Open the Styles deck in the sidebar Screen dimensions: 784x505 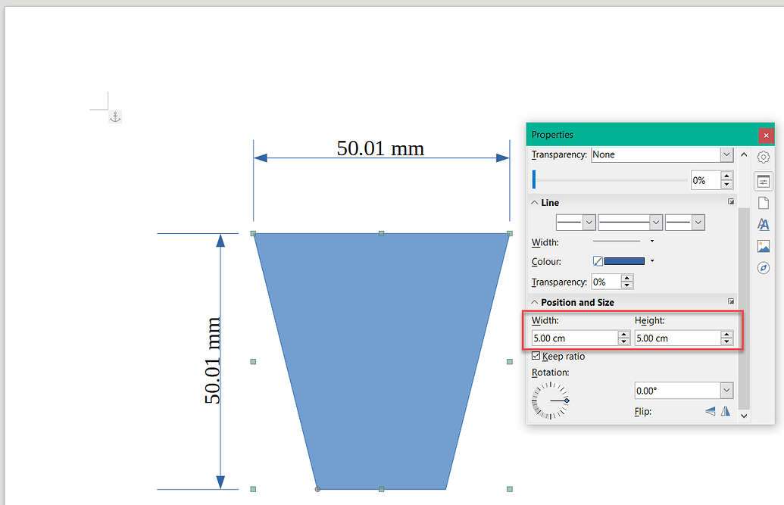(763, 224)
